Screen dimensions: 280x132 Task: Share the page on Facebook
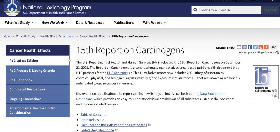pyautogui.click(x=250, y=47)
